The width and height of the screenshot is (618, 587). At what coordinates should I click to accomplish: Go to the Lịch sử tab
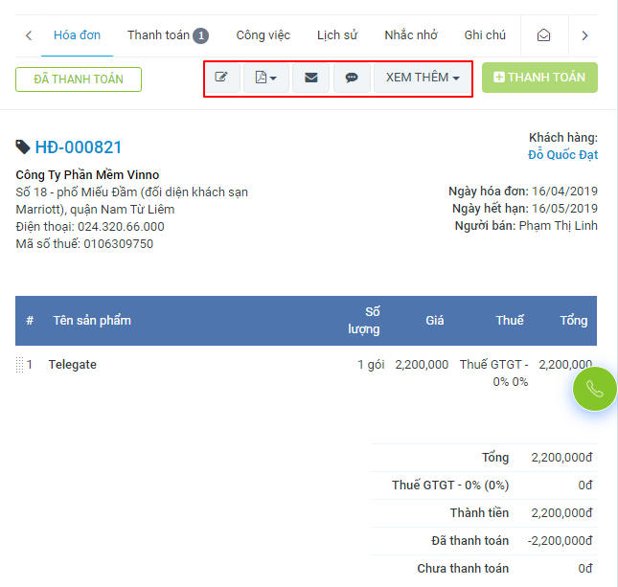(x=337, y=35)
